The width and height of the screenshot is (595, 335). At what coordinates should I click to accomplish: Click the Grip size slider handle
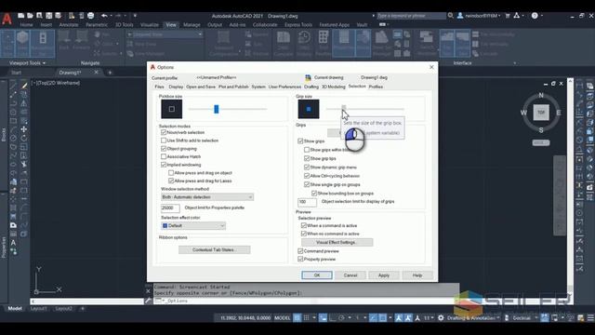[343, 109]
